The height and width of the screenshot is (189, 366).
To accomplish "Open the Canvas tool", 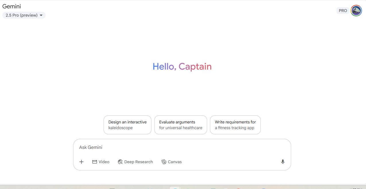I will tap(172, 162).
